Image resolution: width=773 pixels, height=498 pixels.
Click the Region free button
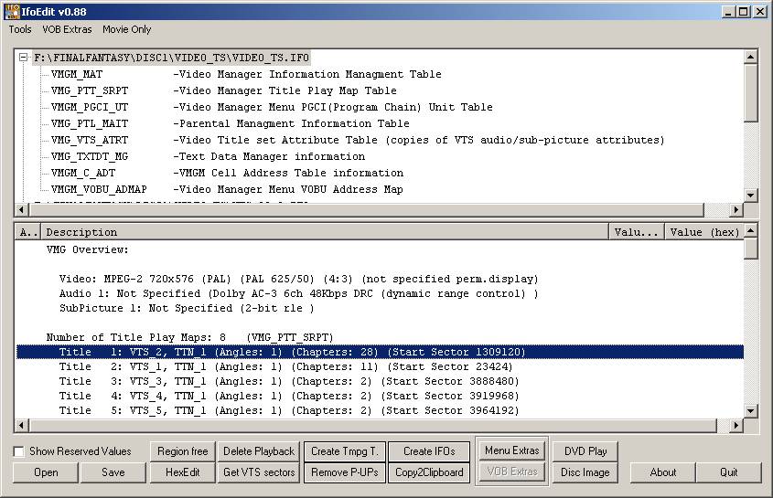click(183, 451)
